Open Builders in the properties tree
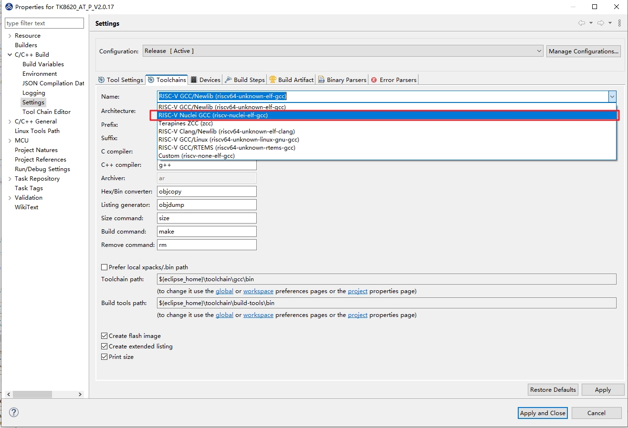The height and width of the screenshot is (428, 628). pyautogui.click(x=26, y=45)
